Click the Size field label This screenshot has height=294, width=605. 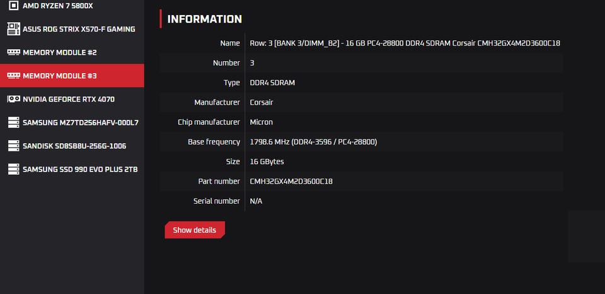(233, 162)
